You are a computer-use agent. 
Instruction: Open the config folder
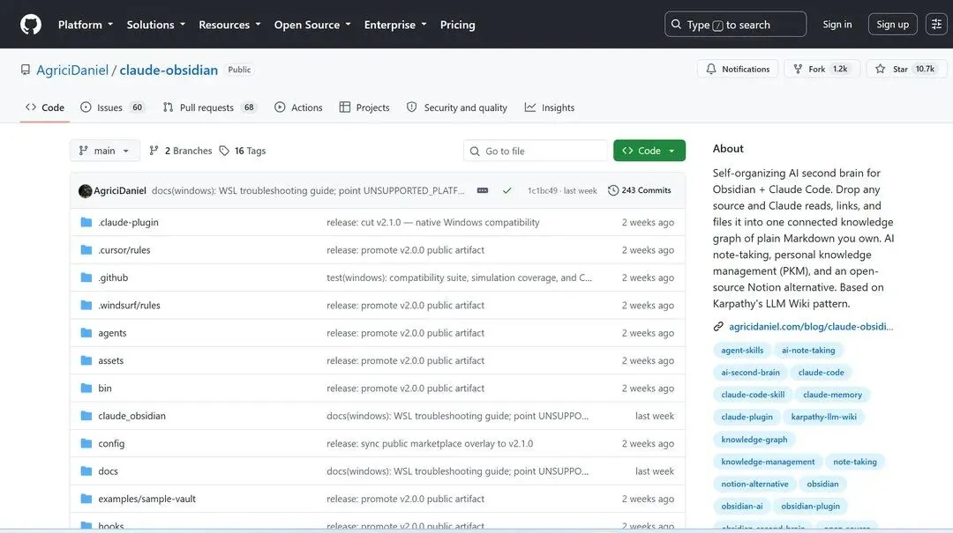tap(111, 444)
